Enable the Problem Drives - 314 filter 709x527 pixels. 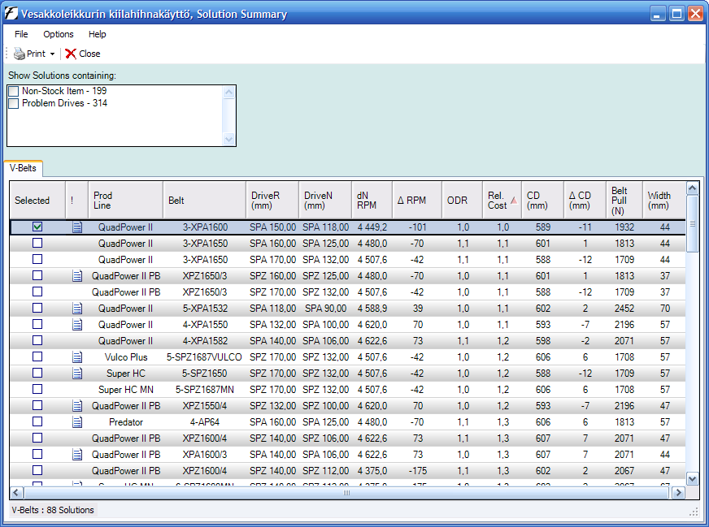[14, 103]
